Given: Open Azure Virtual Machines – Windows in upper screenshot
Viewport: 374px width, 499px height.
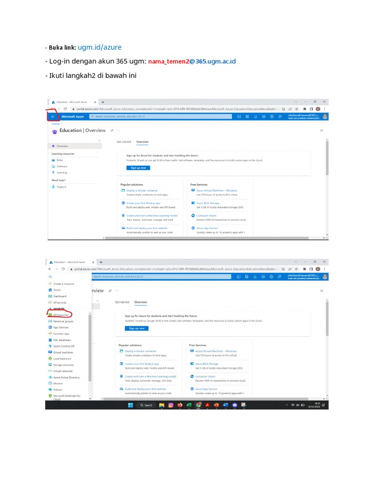Looking at the screenshot, I should point(217,191).
